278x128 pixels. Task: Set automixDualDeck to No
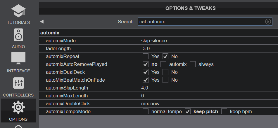165,72
